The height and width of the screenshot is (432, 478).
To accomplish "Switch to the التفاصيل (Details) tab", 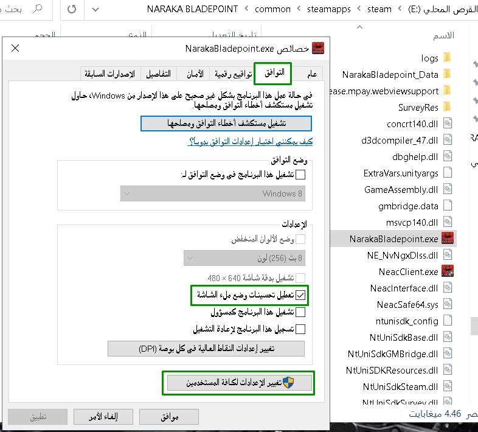I will coord(159,74).
